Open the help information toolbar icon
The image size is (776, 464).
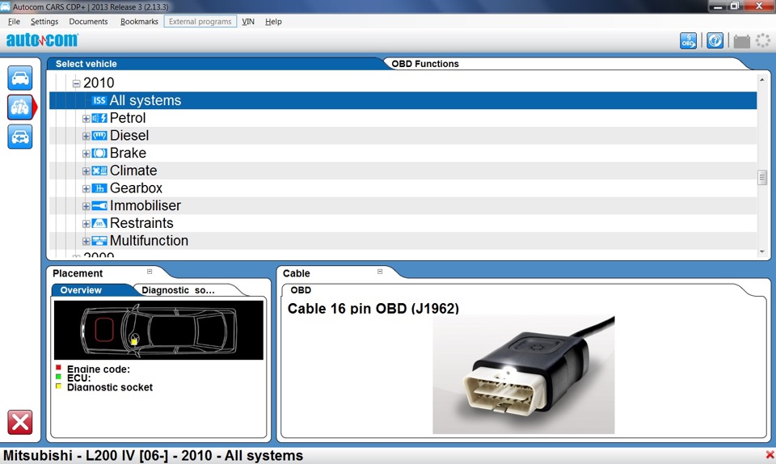pyautogui.click(x=715, y=40)
